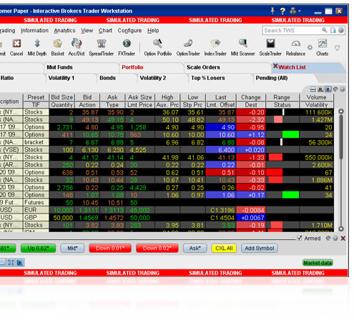Launch IndexTrader tool
Viewport: 354px width, 320px height.
point(215,47)
